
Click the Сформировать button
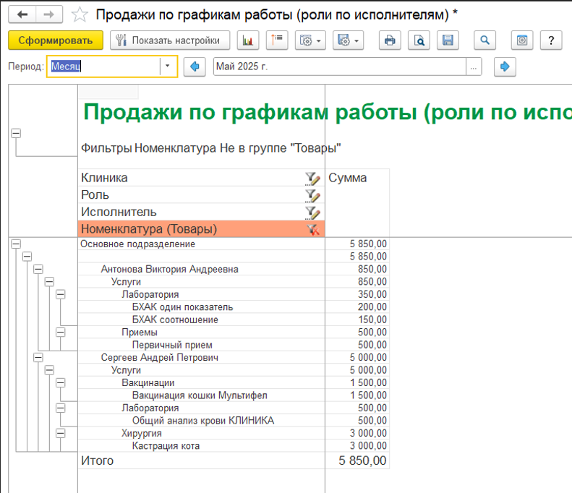click(x=56, y=40)
